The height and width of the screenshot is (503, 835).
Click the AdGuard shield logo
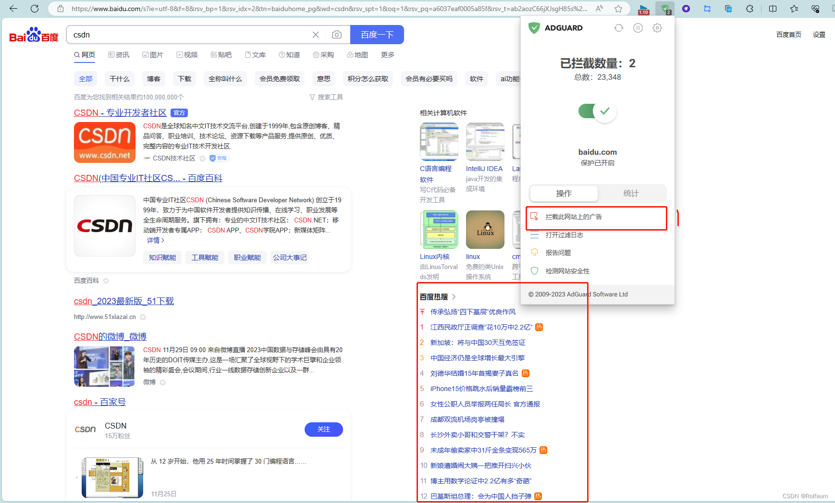(x=534, y=28)
